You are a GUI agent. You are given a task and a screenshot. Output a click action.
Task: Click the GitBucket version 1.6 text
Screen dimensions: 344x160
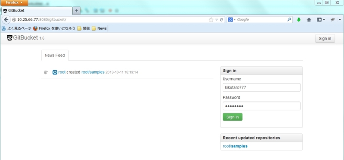click(x=42, y=38)
